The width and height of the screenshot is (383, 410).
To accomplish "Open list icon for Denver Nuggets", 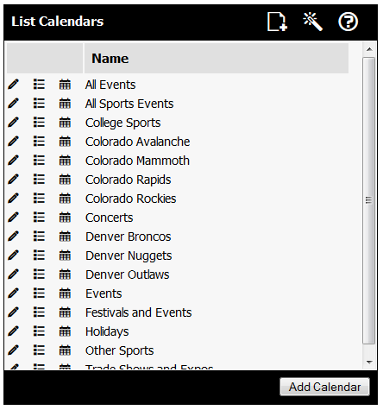I will coord(39,255).
